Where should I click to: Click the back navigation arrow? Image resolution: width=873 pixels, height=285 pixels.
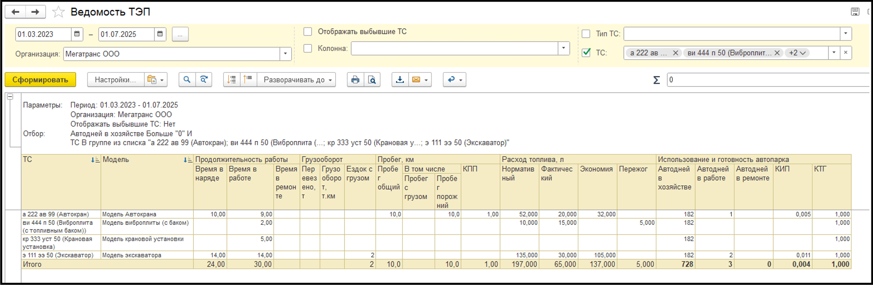point(15,12)
